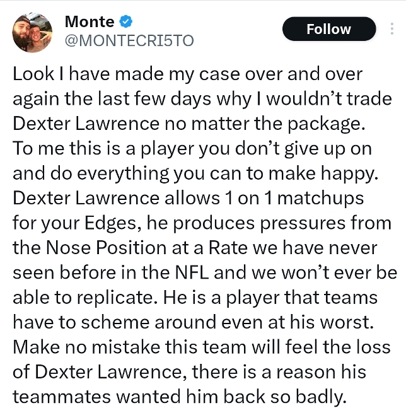Open the Monte display name link
This screenshot has height=420, width=406.
click(x=89, y=22)
